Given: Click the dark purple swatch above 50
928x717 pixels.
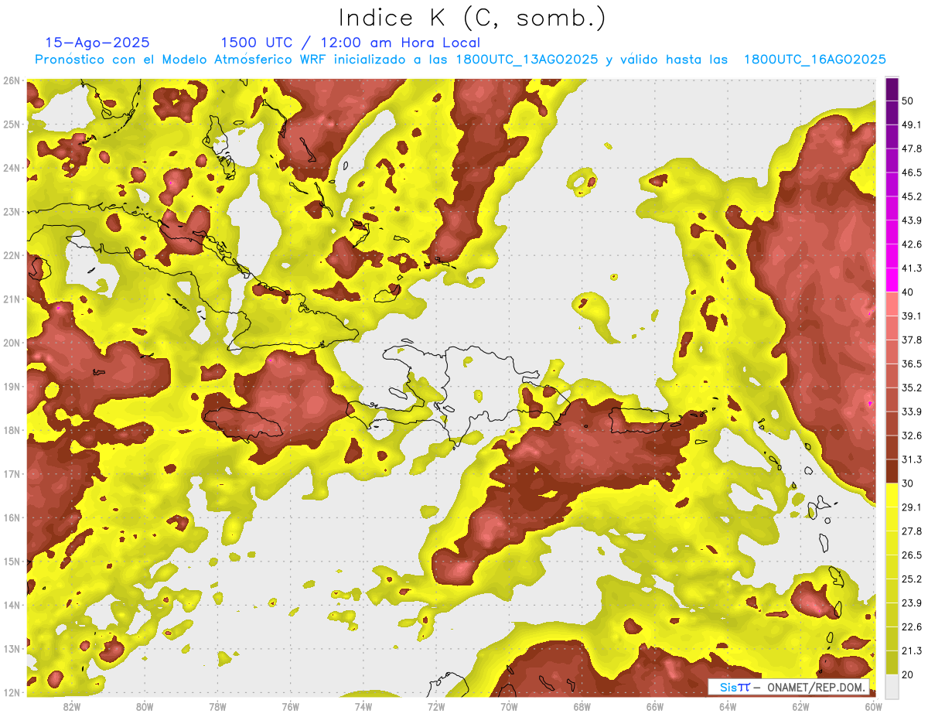Looking at the screenshot, I should tap(892, 90).
